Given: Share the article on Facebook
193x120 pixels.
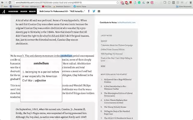Looking at the screenshot, I should coord(89,11).
